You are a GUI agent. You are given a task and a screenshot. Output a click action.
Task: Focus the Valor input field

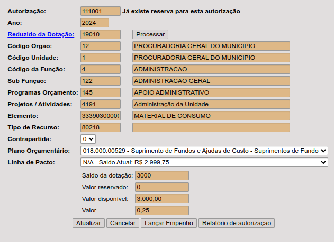tap(162, 210)
